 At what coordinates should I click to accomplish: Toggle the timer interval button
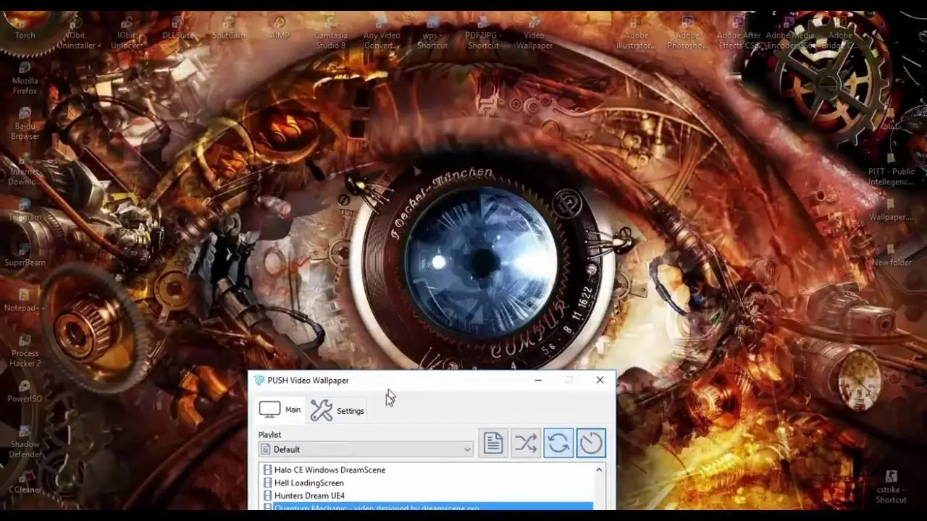click(591, 443)
